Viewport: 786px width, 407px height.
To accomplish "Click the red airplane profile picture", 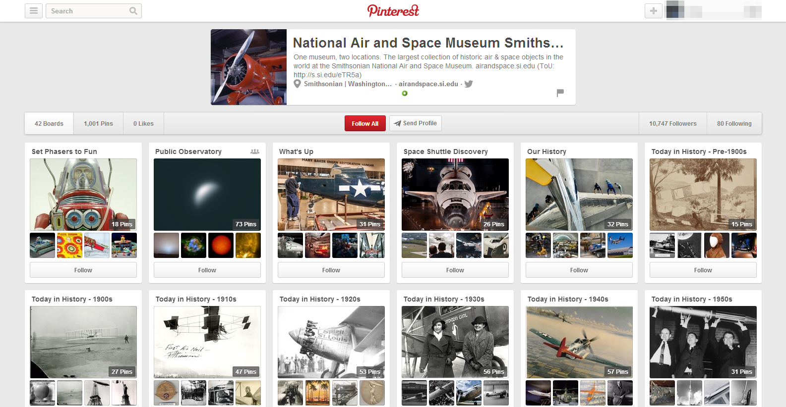I will [248, 67].
